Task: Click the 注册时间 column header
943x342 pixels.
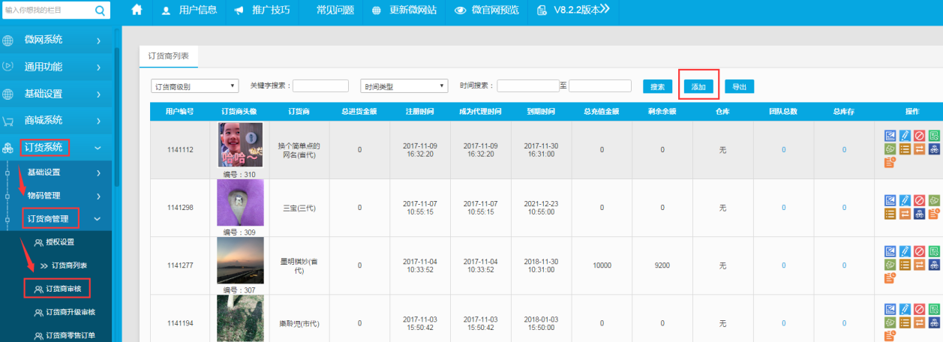Action: tap(420, 111)
